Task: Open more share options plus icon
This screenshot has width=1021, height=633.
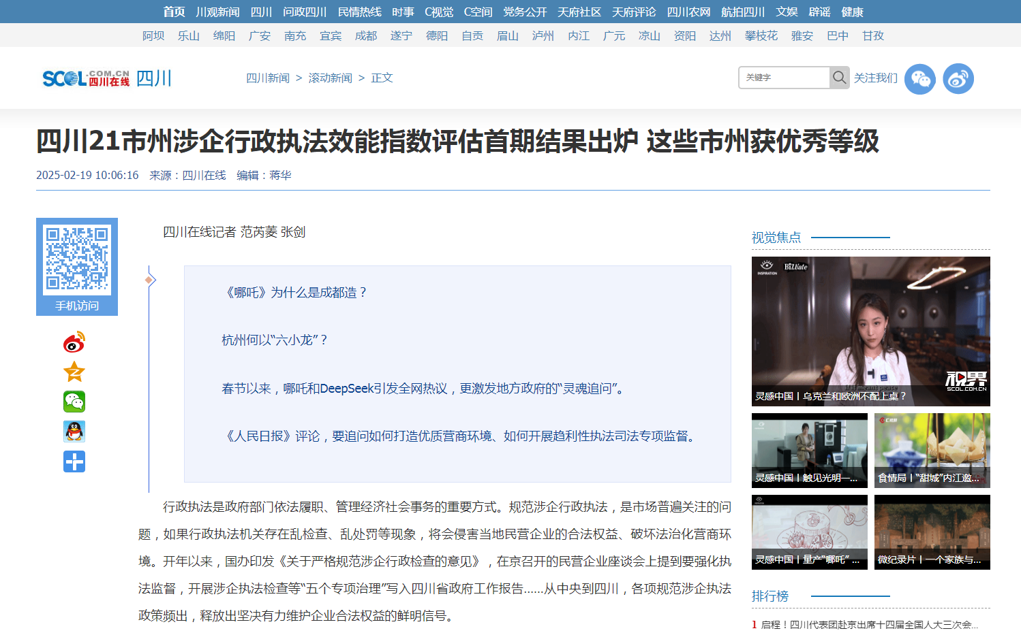Action: (74, 461)
